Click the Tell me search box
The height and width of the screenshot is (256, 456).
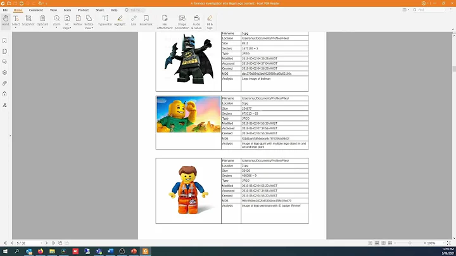136,10
